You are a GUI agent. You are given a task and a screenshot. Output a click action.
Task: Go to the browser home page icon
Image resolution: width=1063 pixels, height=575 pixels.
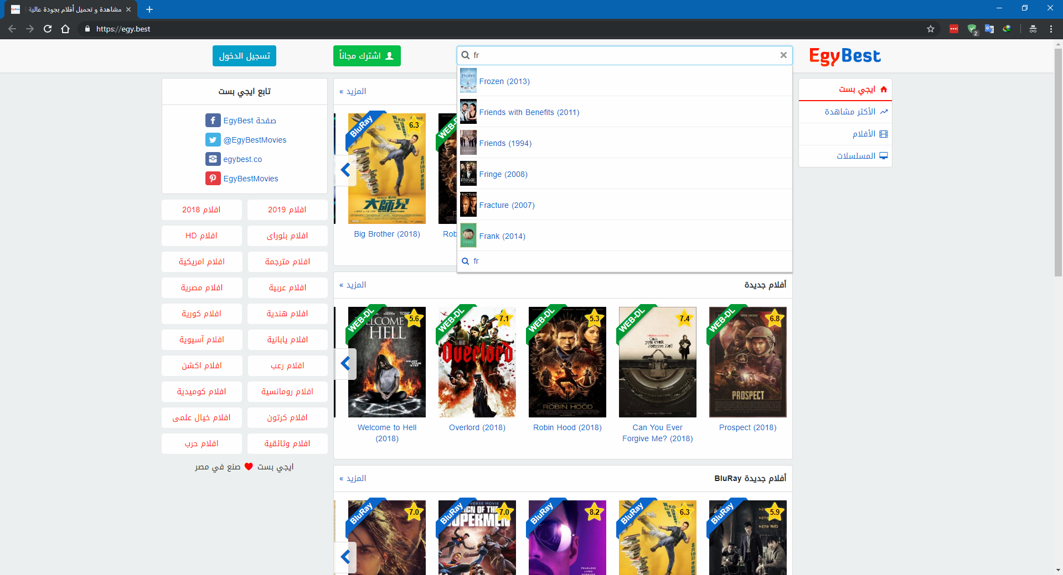[x=65, y=29]
